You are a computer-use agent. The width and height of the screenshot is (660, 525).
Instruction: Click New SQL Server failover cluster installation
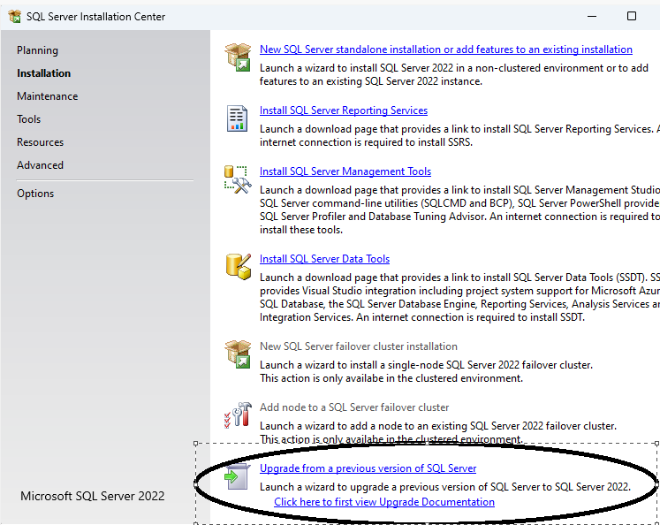pyautogui.click(x=359, y=346)
